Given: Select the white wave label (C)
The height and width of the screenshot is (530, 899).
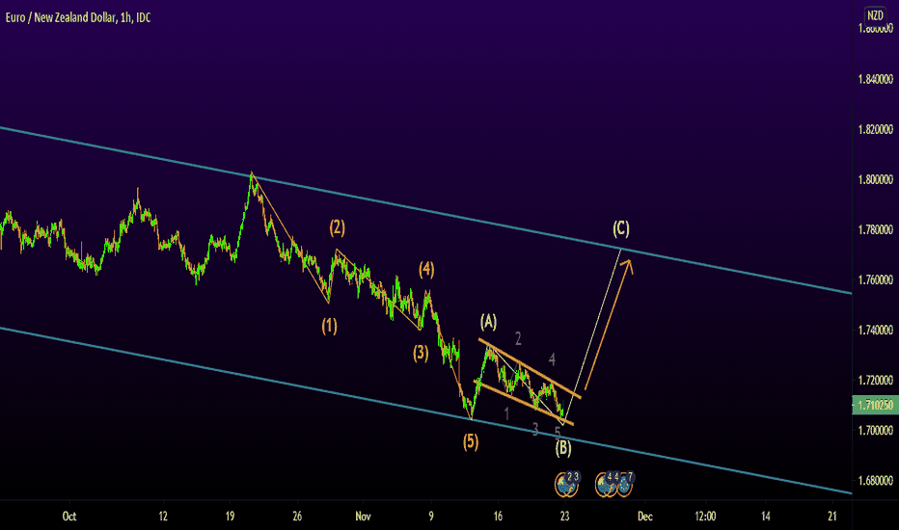Looking at the screenshot, I should (x=621, y=229).
